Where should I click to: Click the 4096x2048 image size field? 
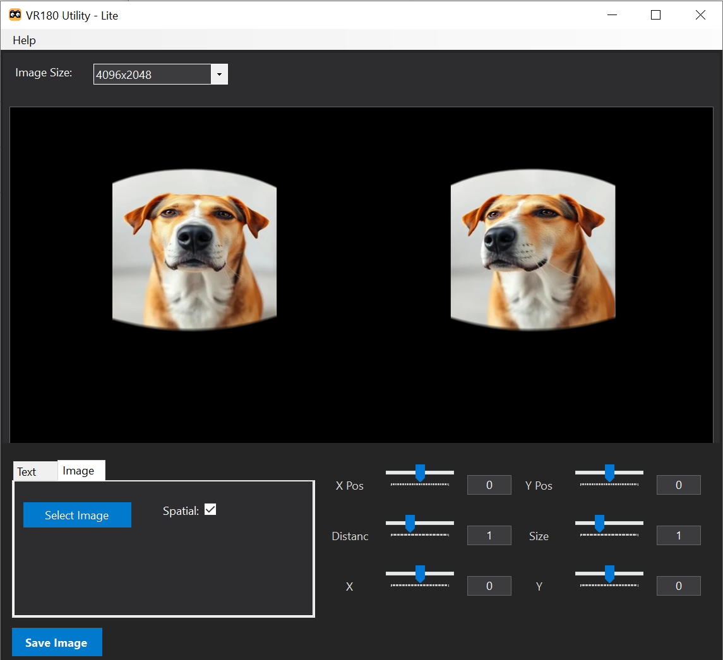tap(152, 74)
